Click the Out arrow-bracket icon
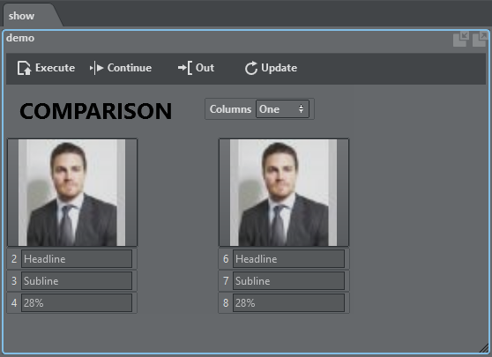This screenshot has height=357, width=492. pos(185,68)
